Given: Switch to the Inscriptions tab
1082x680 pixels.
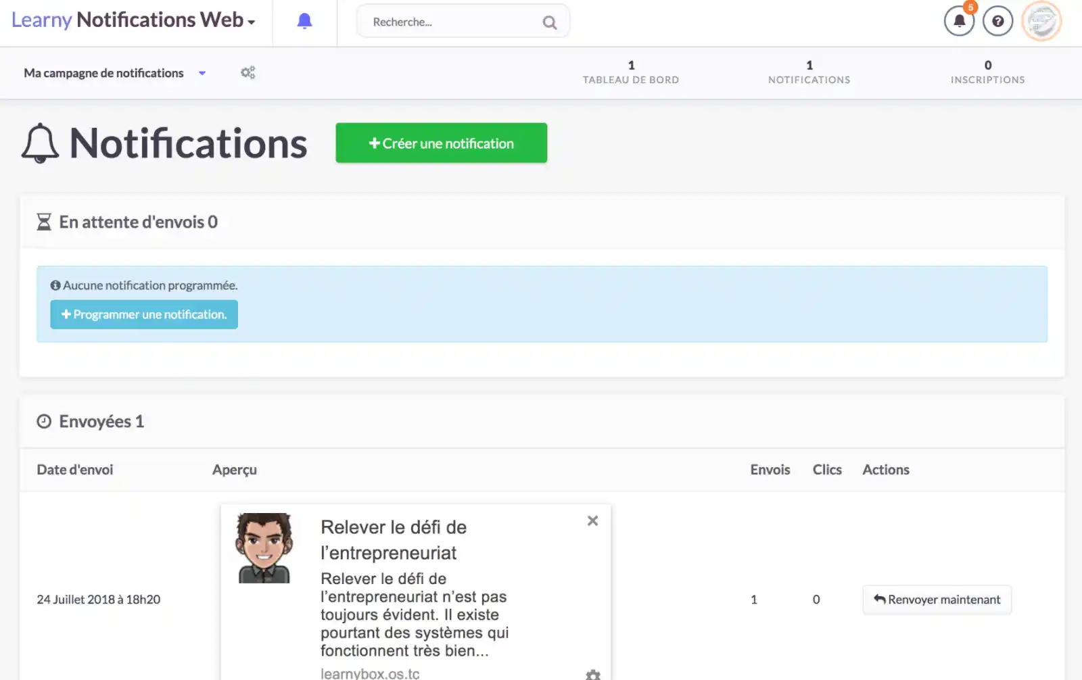Looking at the screenshot, I should [987, 72].
